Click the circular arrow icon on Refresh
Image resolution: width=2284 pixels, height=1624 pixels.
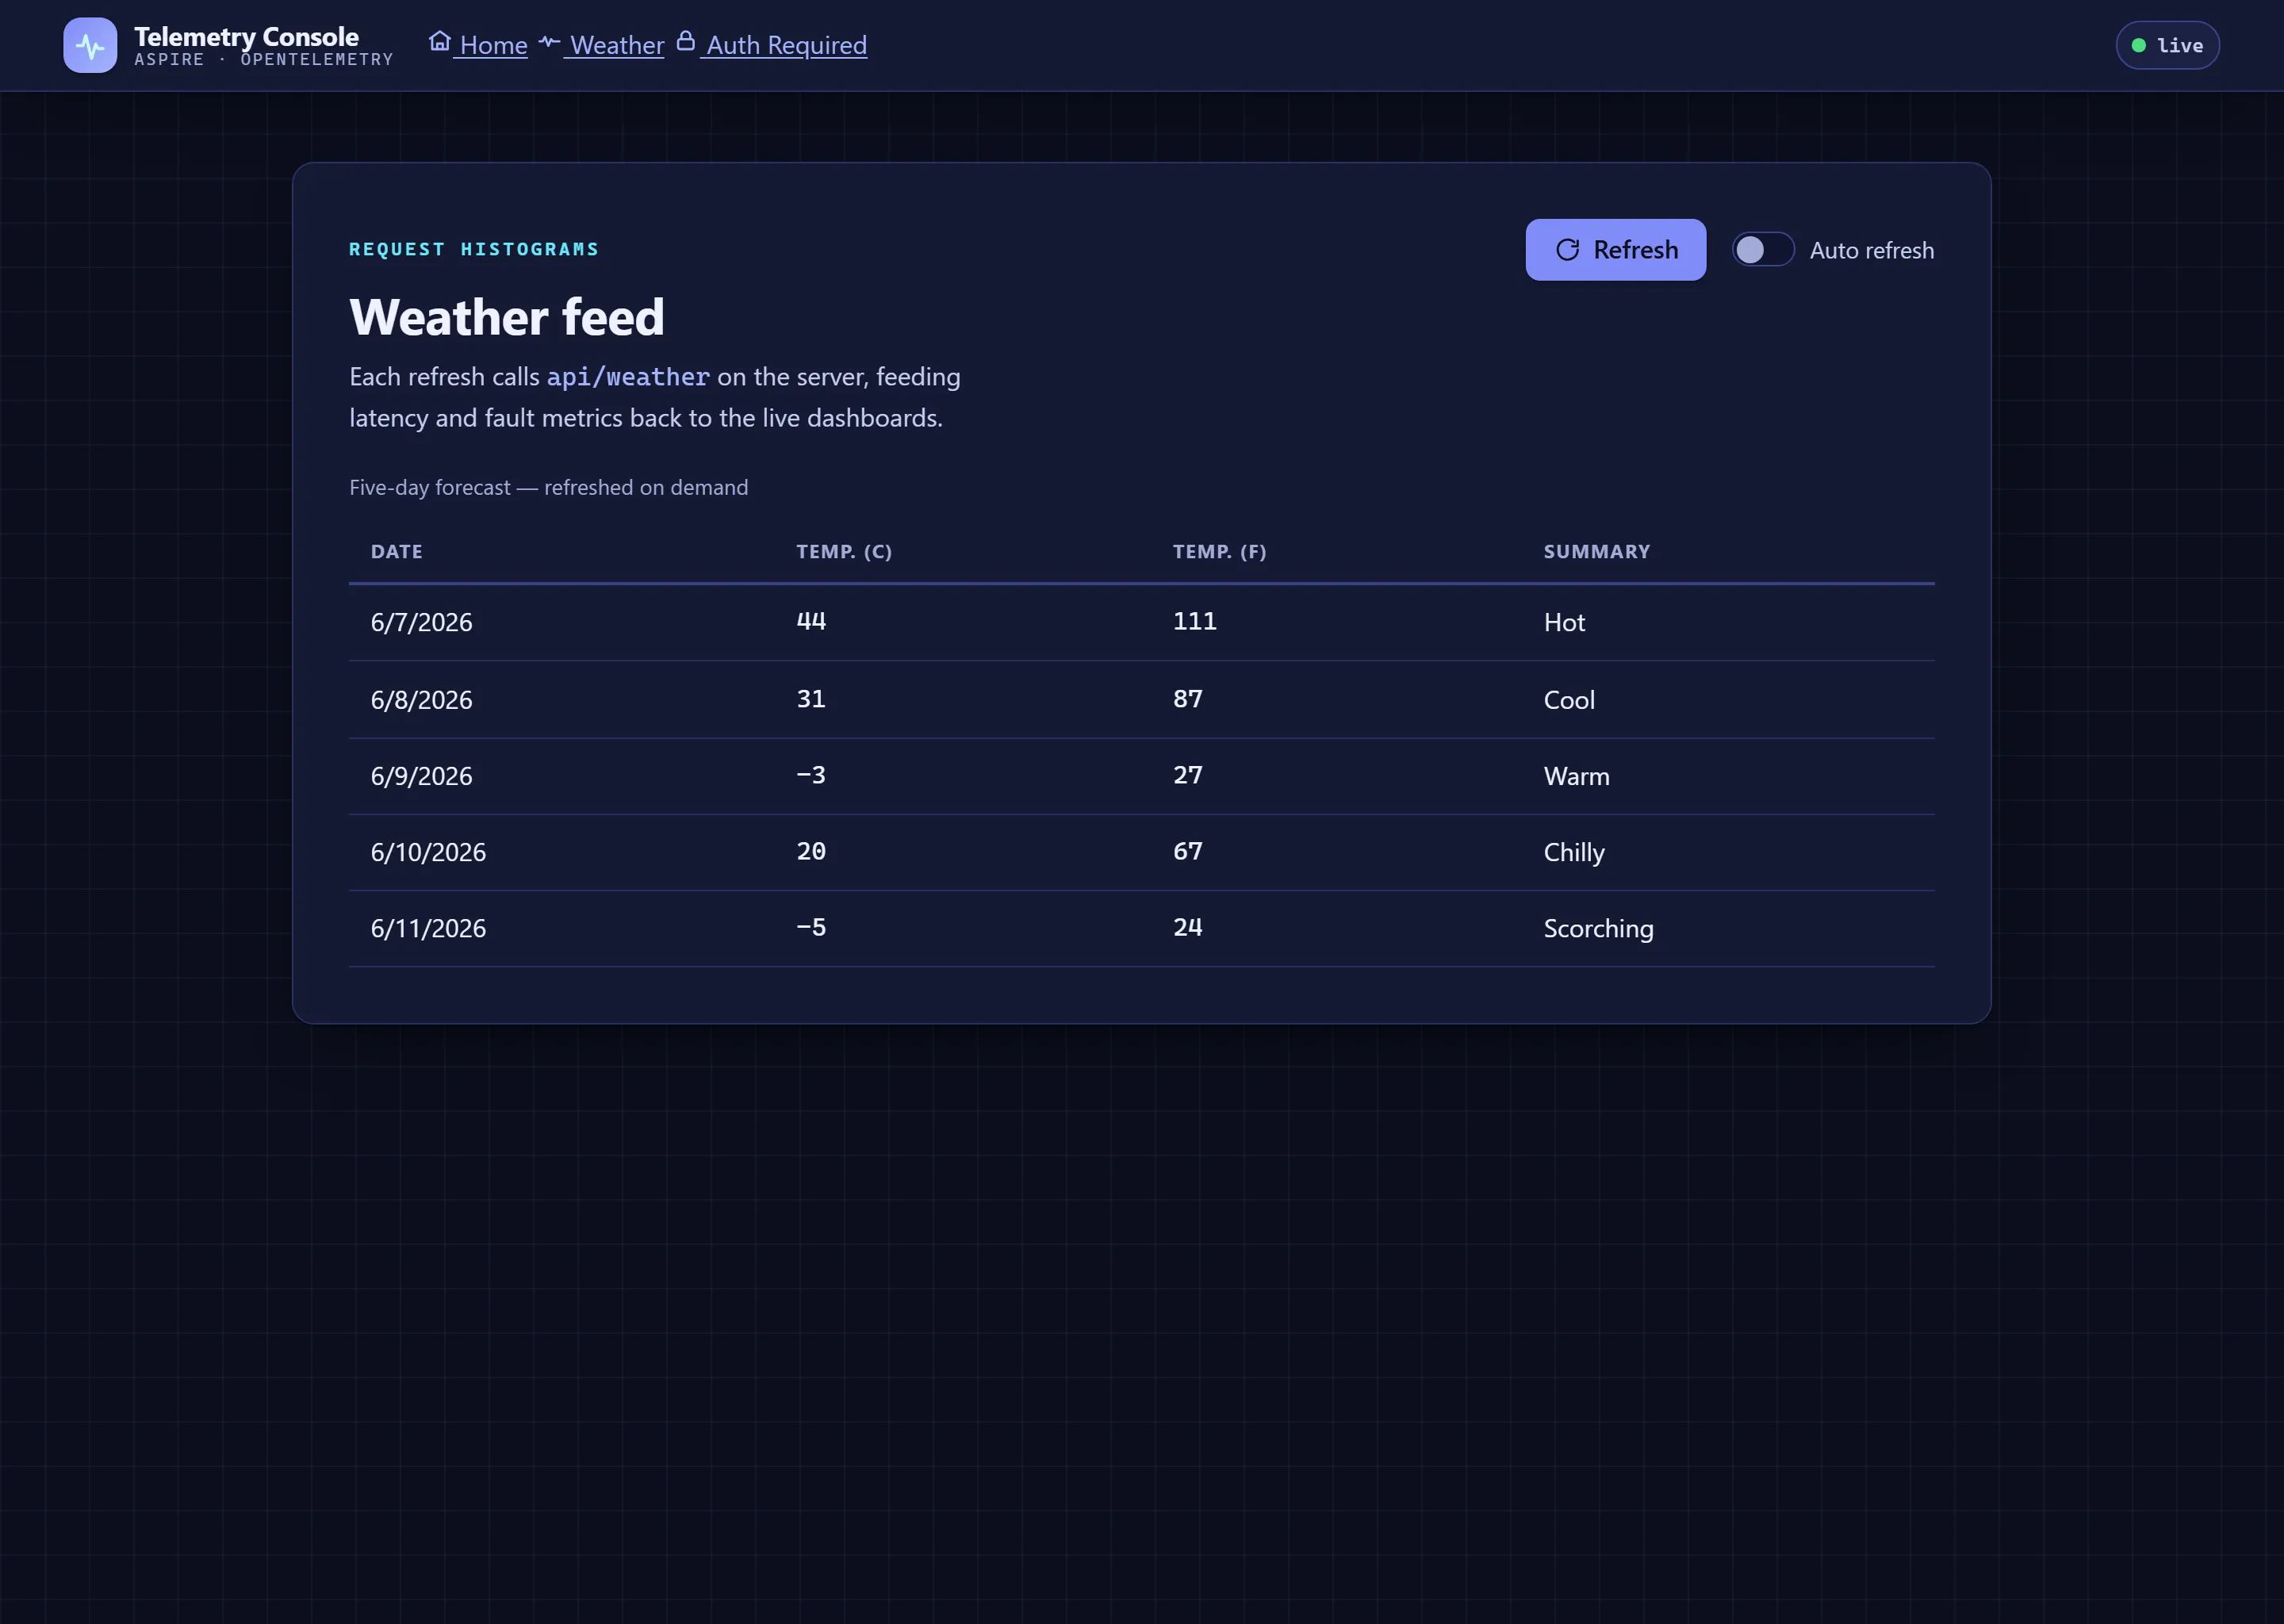coord(1567,250)
